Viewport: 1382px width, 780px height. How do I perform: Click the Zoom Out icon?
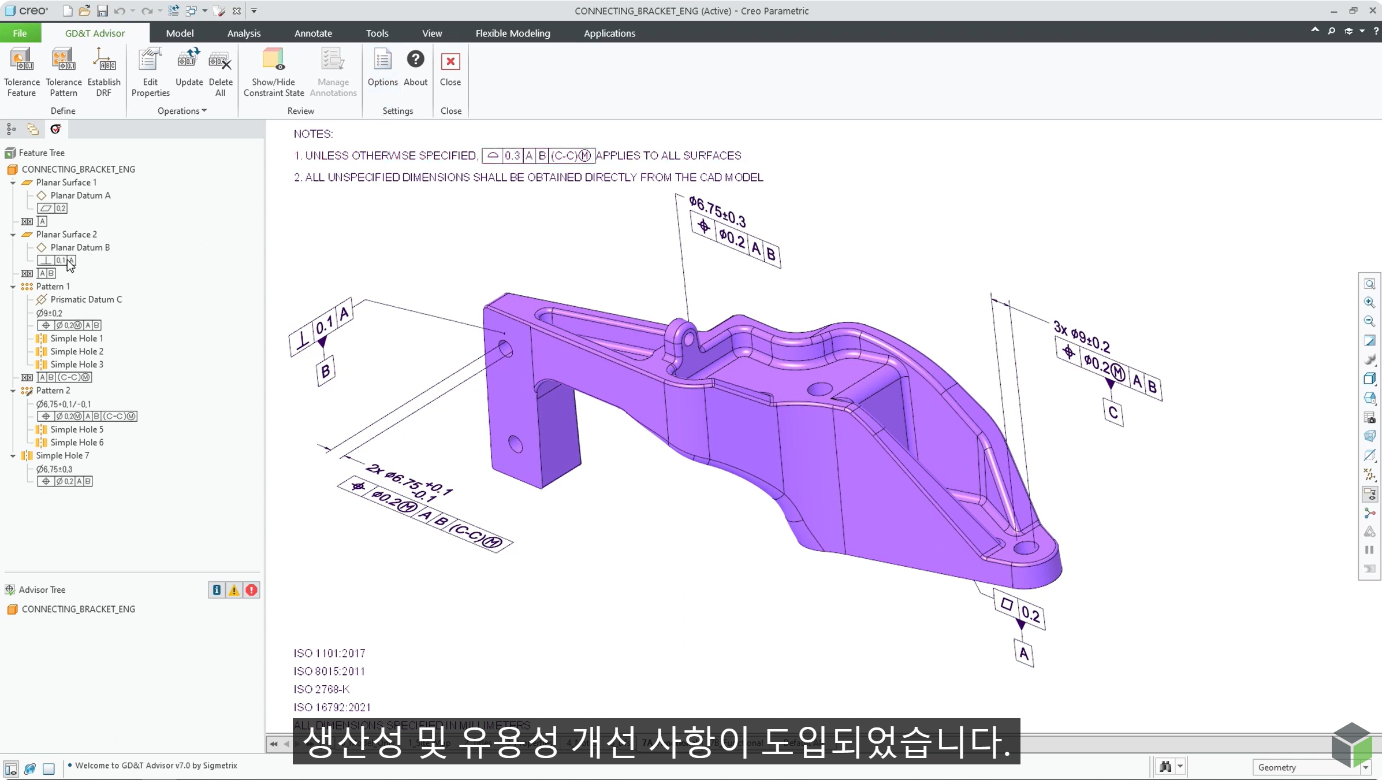pyautogui.click(x=1369, y=321)
